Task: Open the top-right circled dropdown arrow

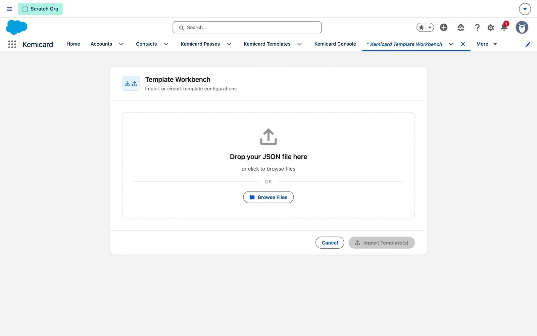Action: click(525, 9)
